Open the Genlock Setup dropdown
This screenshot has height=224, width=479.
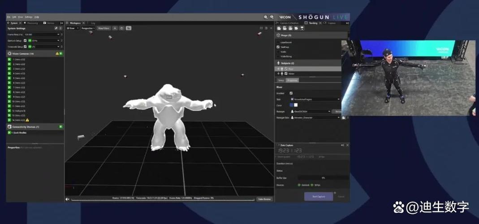click(43, 41)
